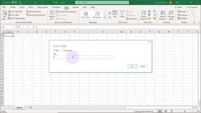The image size is (201, 113).
Task: Import data From Text/CSV
Action: pos(15,12)
